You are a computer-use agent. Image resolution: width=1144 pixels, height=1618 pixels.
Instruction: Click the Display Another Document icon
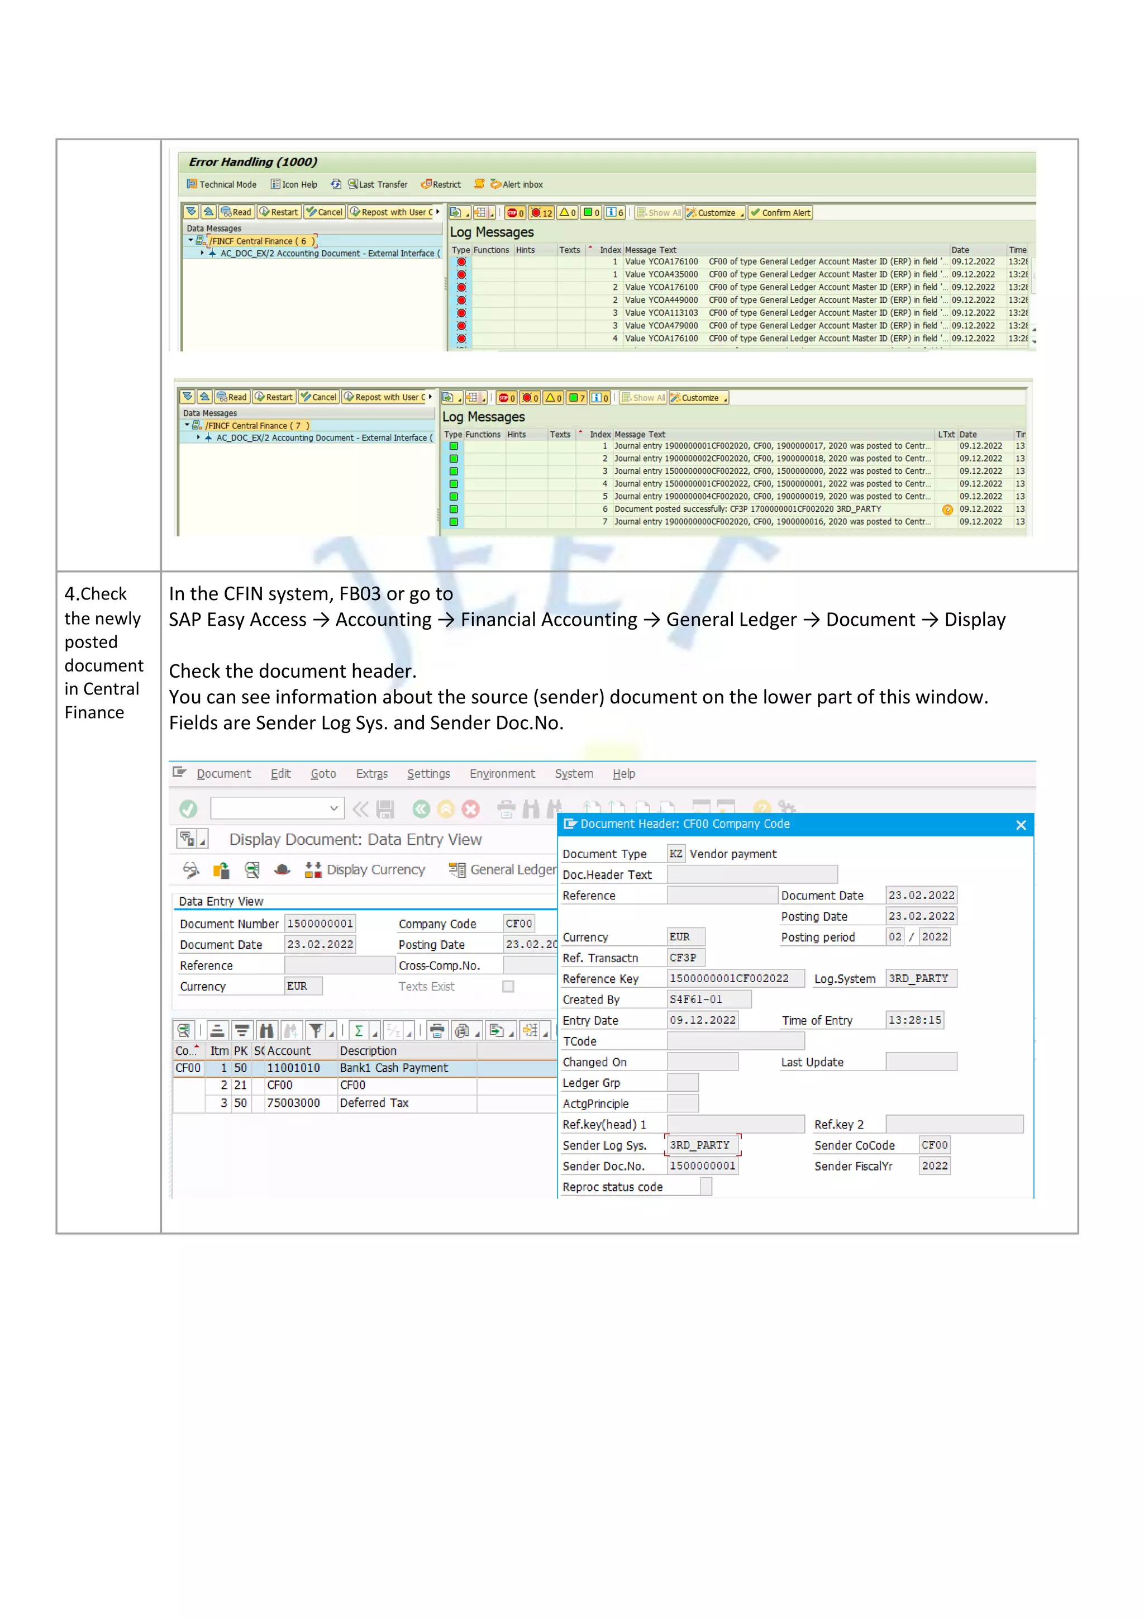coord(221,870)
